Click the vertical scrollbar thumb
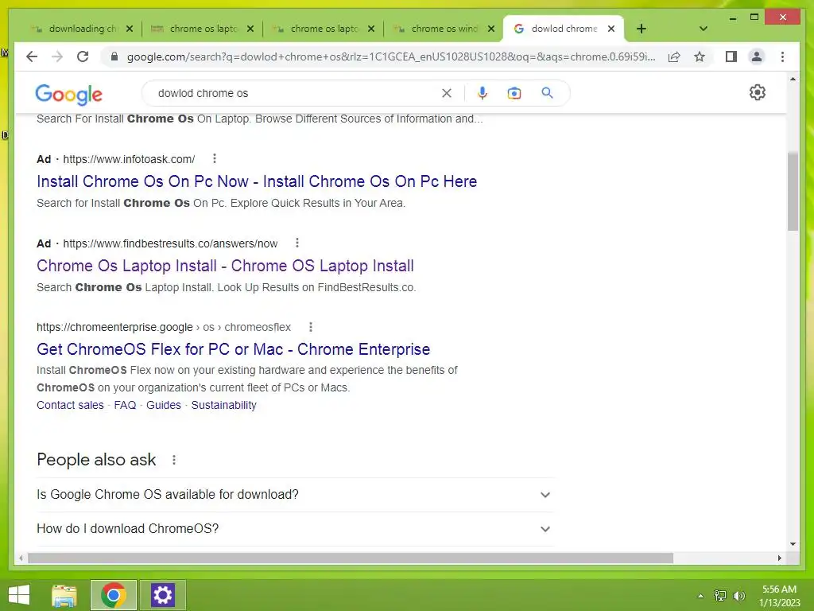The width and height of the screenshot is (814, 611). (x=793, y=191)
